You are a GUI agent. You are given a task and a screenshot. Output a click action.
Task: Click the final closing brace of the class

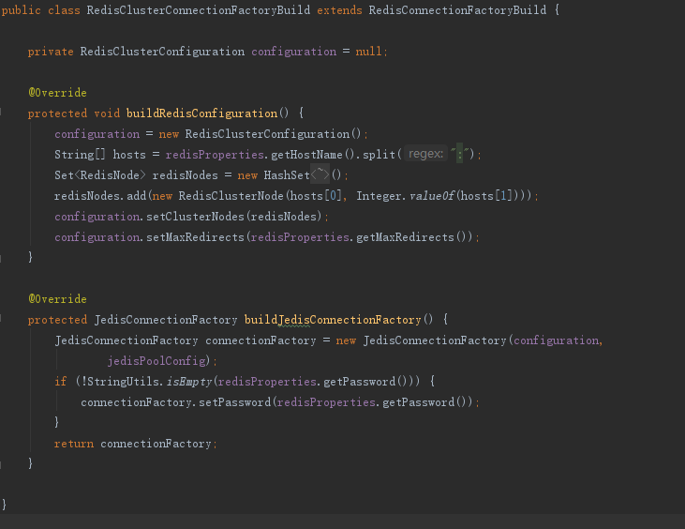point(4,504)
